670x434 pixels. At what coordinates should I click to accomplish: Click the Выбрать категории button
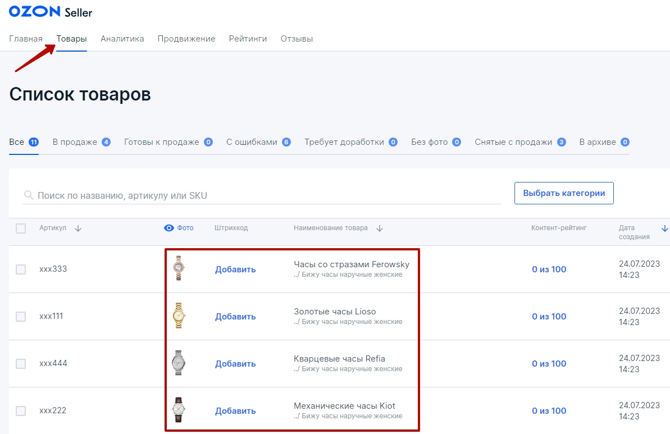[x=564, y=193]
